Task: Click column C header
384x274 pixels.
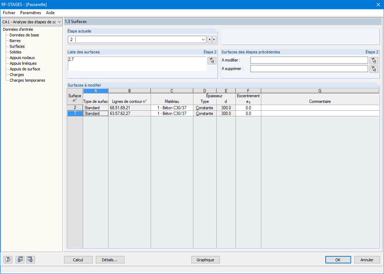Action: pyautogui.click(x=172, y=91)
